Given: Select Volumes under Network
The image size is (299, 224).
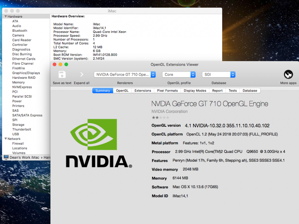Looking at the screenshot, I should (x=19, y=153).
